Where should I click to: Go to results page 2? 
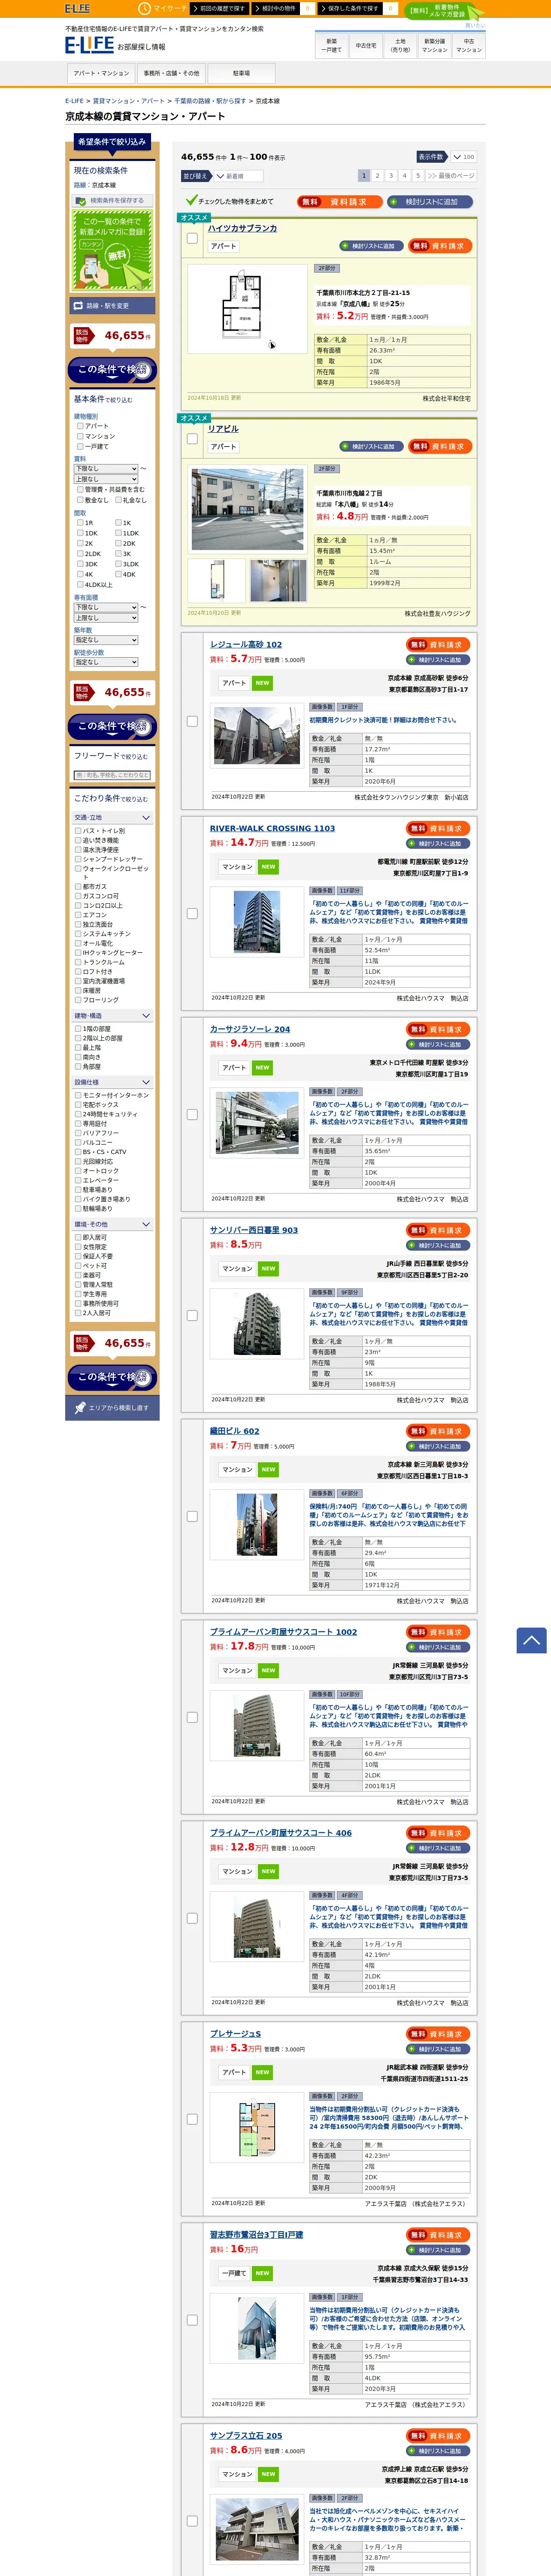377,176
